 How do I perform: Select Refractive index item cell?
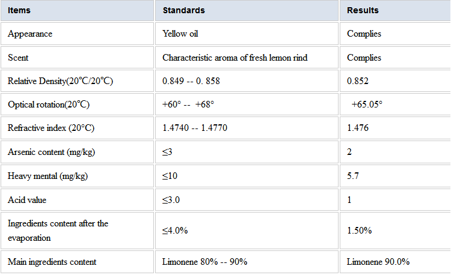[77, 128]
